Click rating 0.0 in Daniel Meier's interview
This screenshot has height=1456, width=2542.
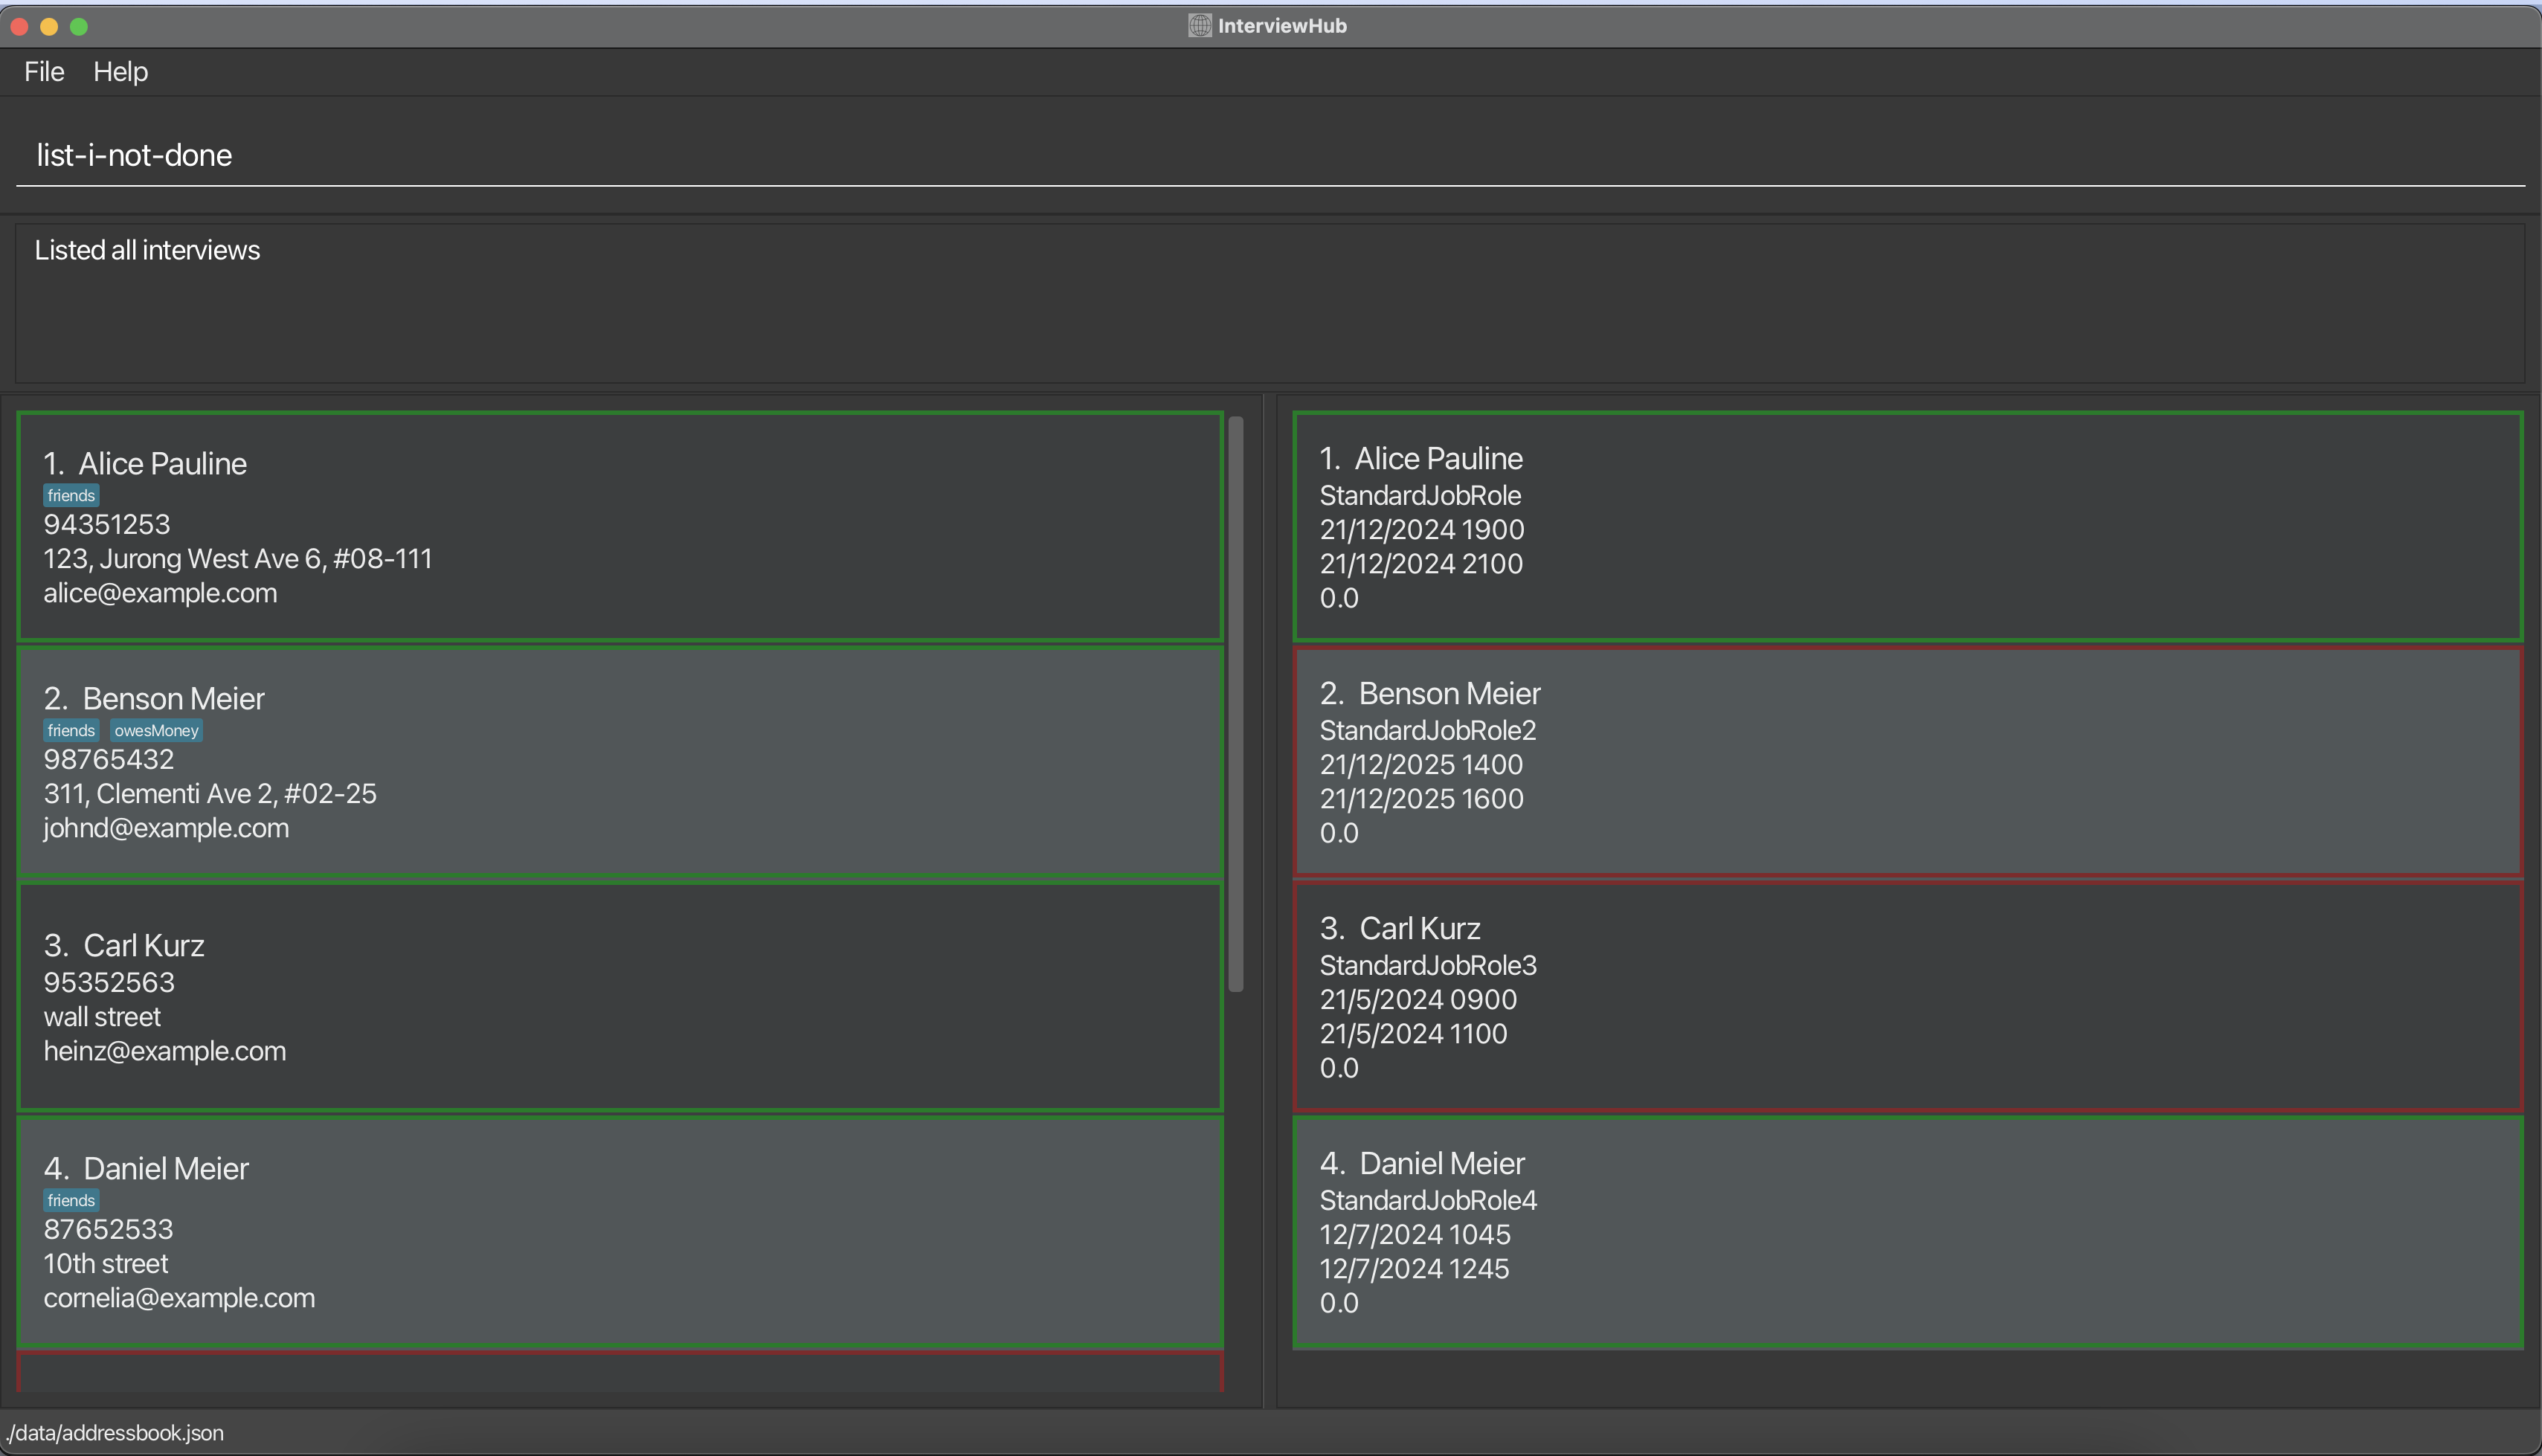1339,1303
